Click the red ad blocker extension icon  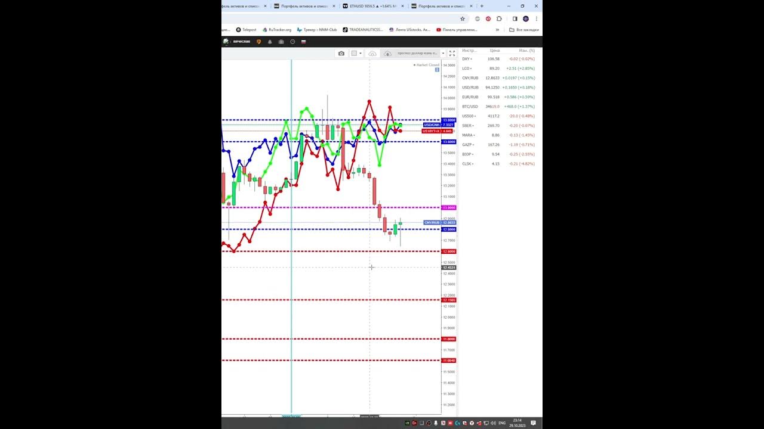click(x=488, y=18)
